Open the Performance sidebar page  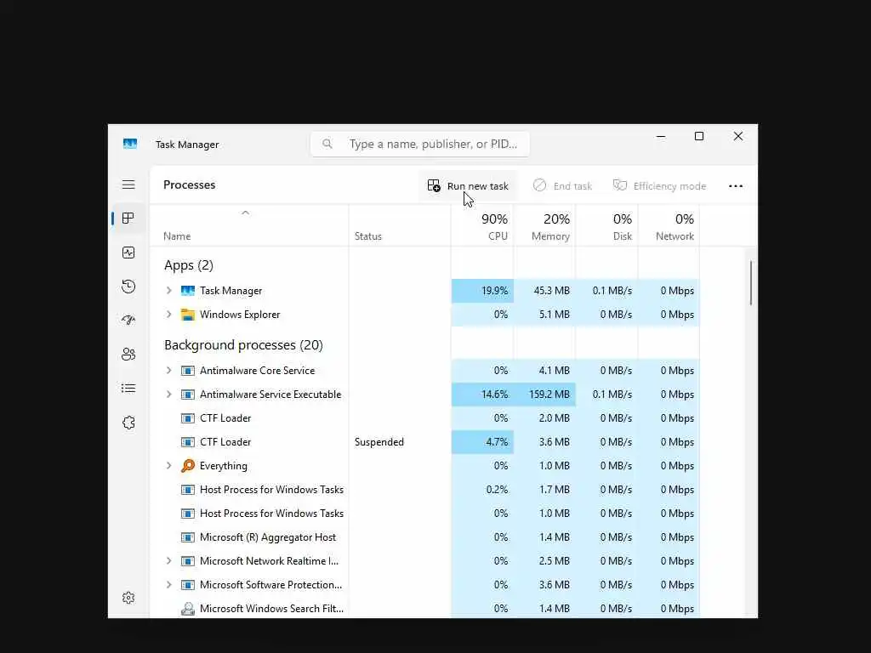[128, 253]
